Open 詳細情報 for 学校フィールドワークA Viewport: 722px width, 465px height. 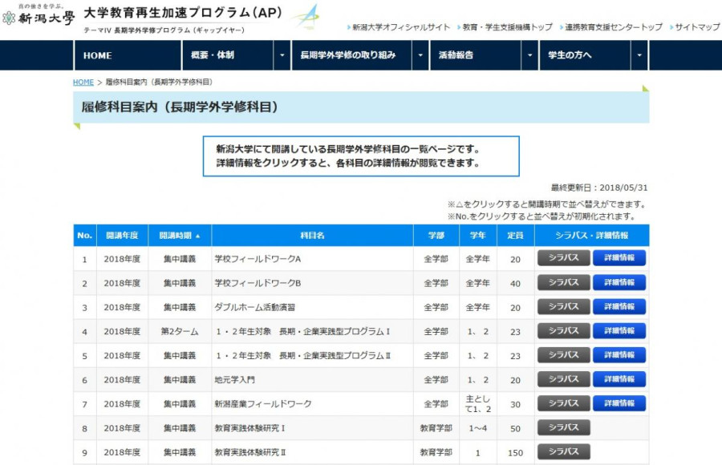[x=619, y=258]
